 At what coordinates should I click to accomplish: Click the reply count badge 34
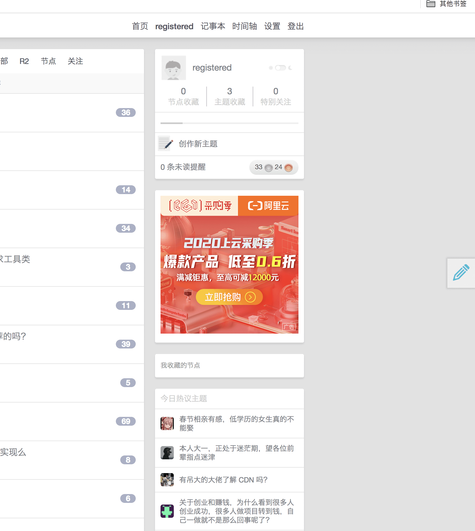pos(126,228)
